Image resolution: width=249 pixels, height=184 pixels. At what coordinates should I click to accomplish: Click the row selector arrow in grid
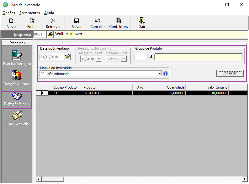click(x=42, y=93)
